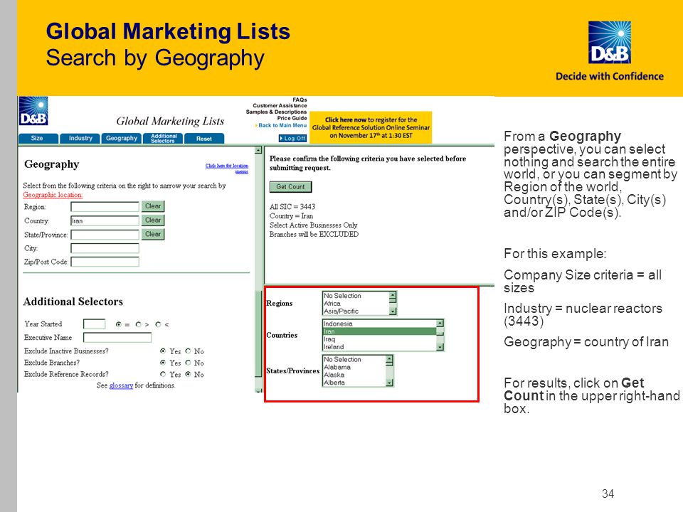The image size is (683, 512).
Task: Open the Customer Assistance link
Action: (280, 105)
